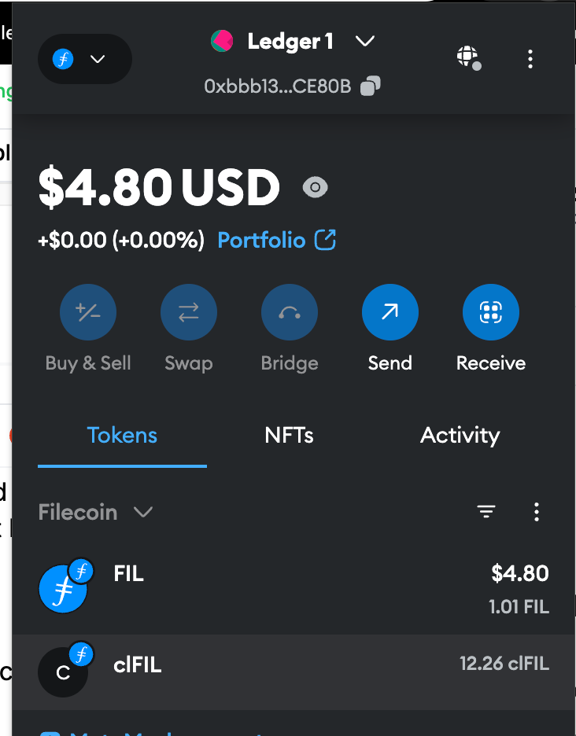Open the clFIL token row
This screenshot has height=736, width=576.
(x=294, y=672)
